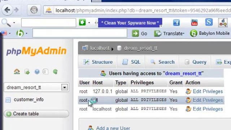Open the documentation pages icon in sidebar
Screen dimensions: 231x130
[x=45, y=71]
